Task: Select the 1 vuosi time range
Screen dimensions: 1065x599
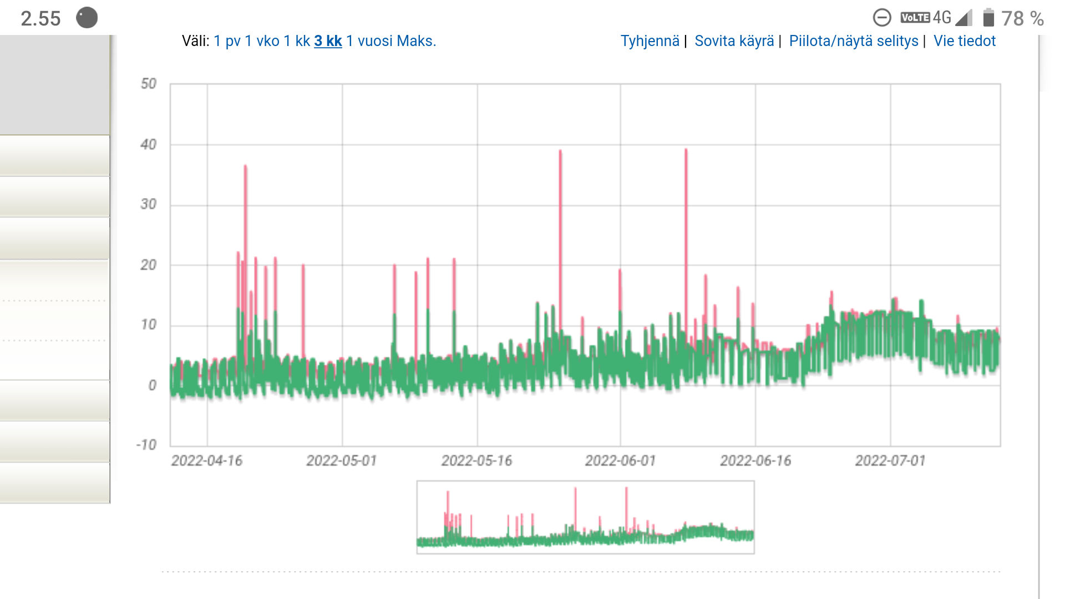Action: tap(369, 41)
